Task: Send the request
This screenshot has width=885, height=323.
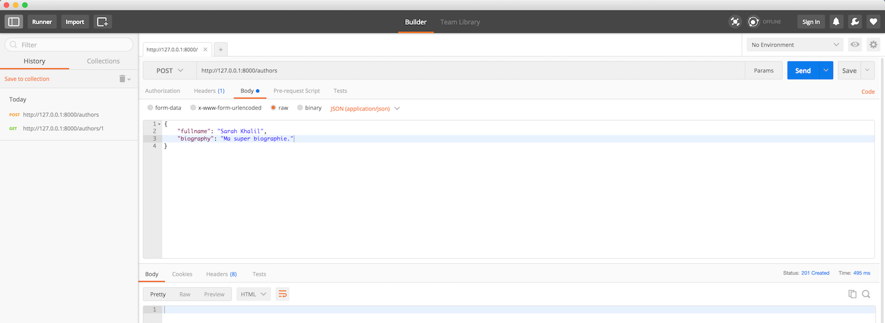Action: (x=803, y=71)
